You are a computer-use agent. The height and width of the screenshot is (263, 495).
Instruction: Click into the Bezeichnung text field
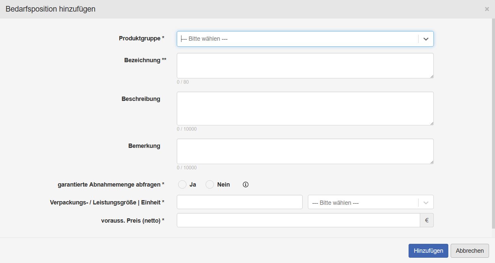(305, 65)
